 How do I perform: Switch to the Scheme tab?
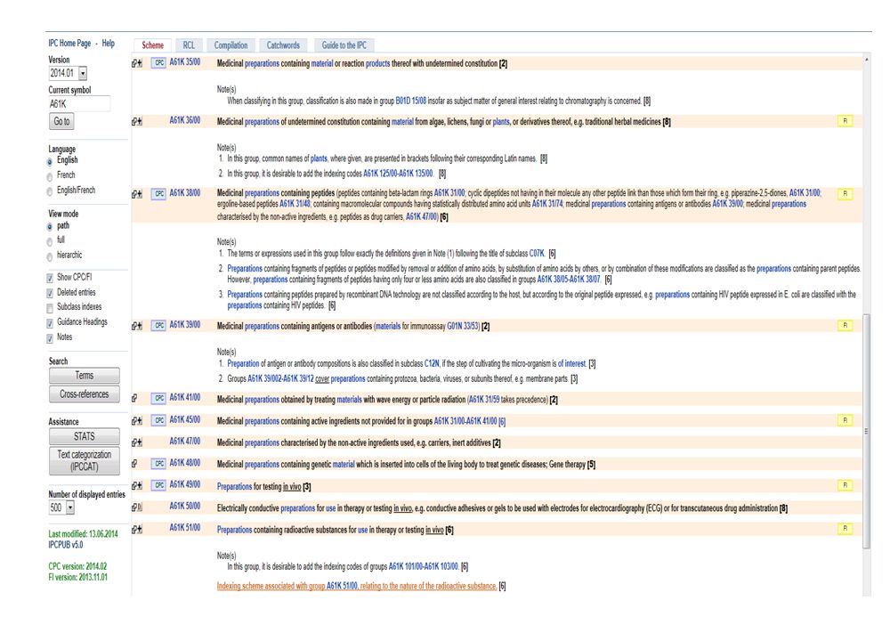153,45
